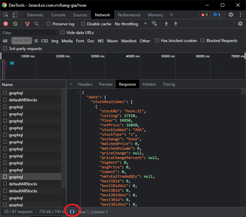Screen dimensions: 246x217
Task: Filter requests by WS
Action: pos(100,41)
